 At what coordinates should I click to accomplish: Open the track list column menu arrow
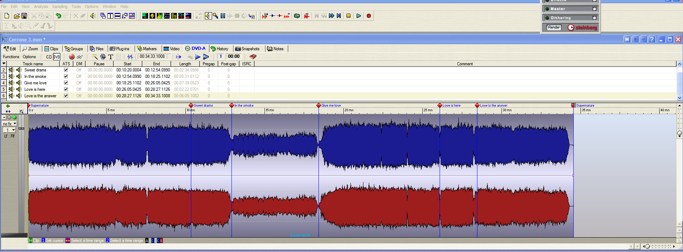4,64
